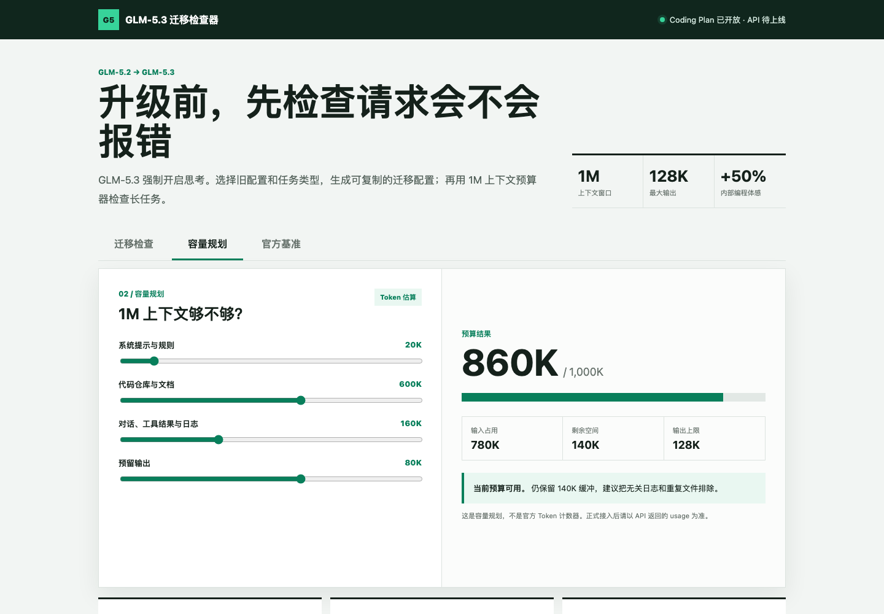Image resolution: width=884 pixels, height=614 pixels.
Task: Adjust the 预留输出 slider
Action: (271, 479)
